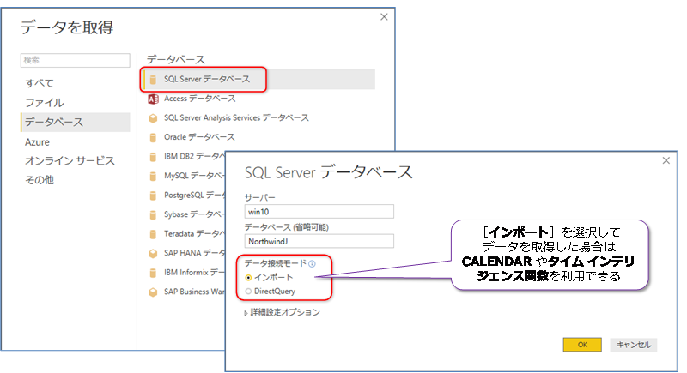Select the Teradata entry

tap(194, 234)
